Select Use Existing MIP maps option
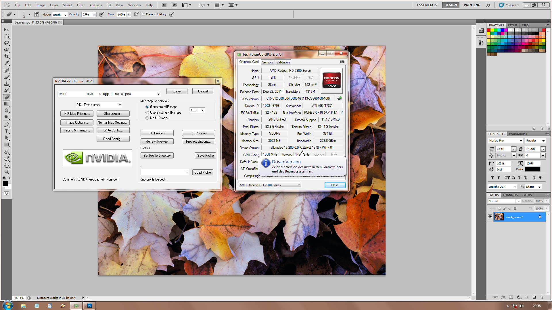The height and width of the screenshot is (310, 552). click(147, 113)
